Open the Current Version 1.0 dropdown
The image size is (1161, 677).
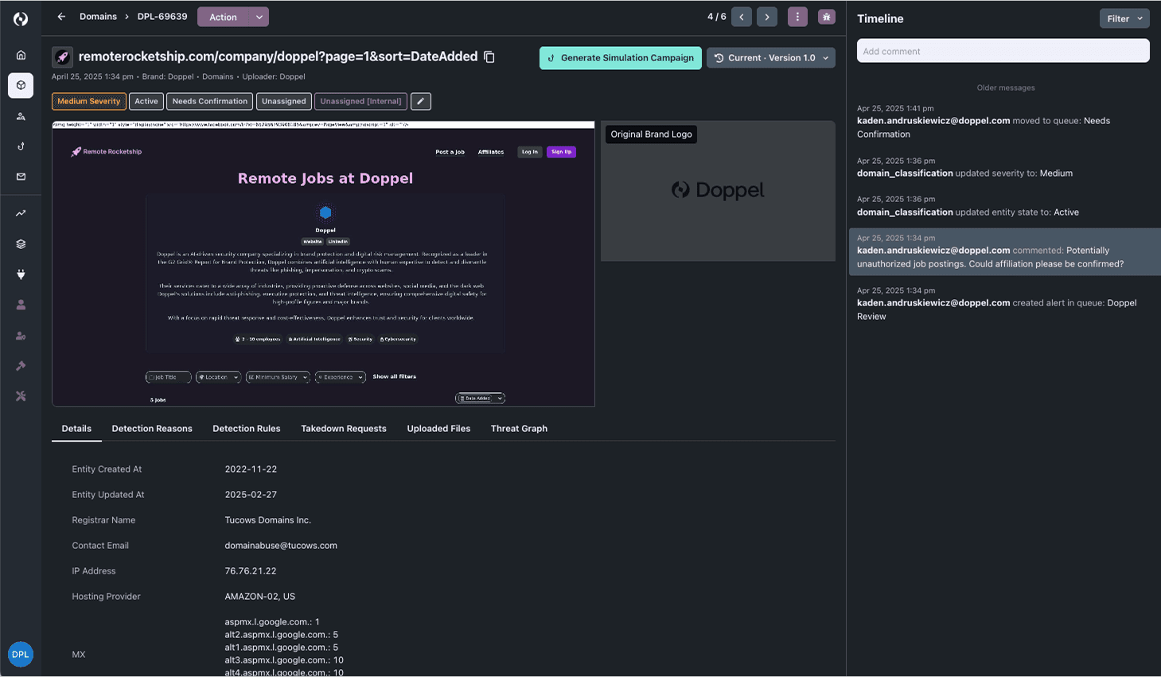coord(770,58)
